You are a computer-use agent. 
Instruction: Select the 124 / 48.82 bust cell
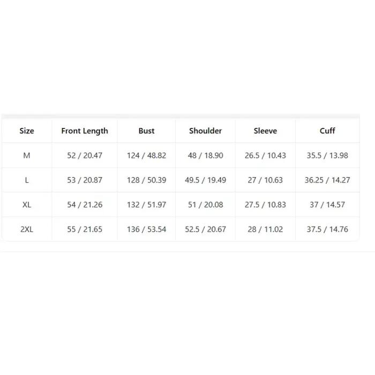[x=146, y=155]
